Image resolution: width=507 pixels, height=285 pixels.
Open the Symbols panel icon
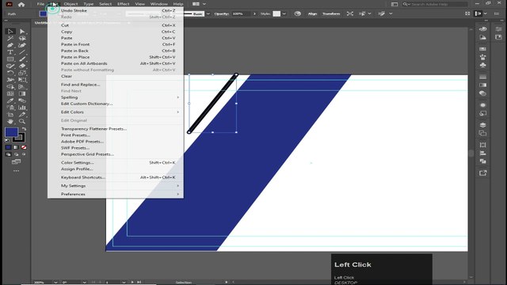pos(482,65)
